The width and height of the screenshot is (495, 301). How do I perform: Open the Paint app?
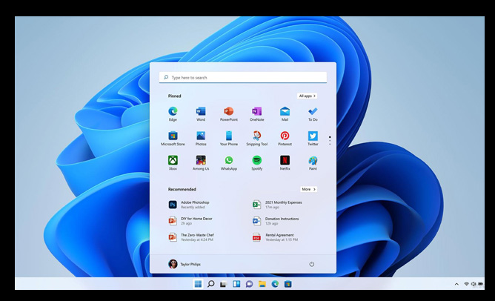click(x=313, y=163)
